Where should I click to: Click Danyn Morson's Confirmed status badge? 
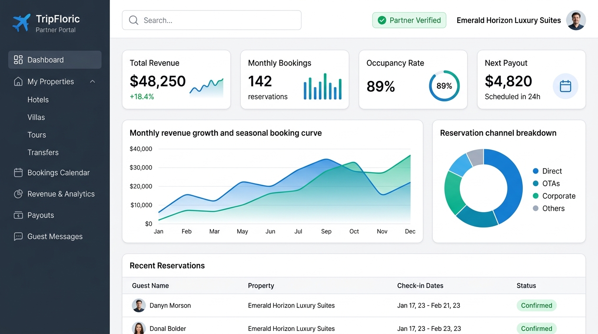[536, 305]
